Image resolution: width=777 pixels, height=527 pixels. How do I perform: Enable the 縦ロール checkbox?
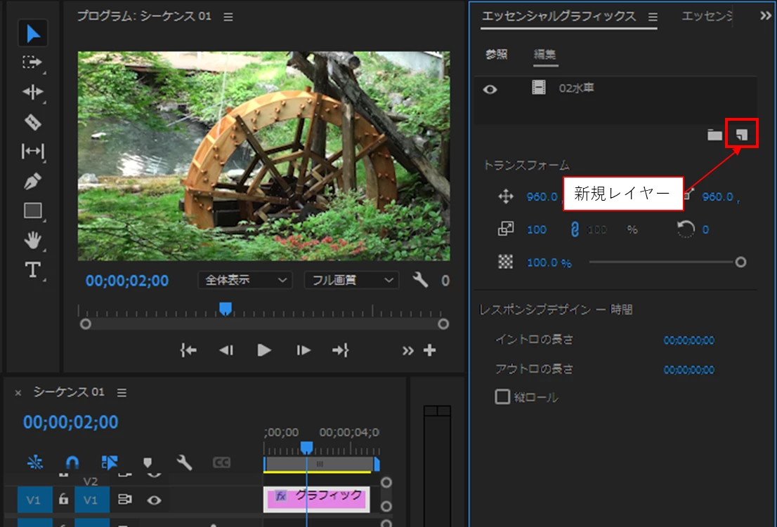click(x=502, y=397)
